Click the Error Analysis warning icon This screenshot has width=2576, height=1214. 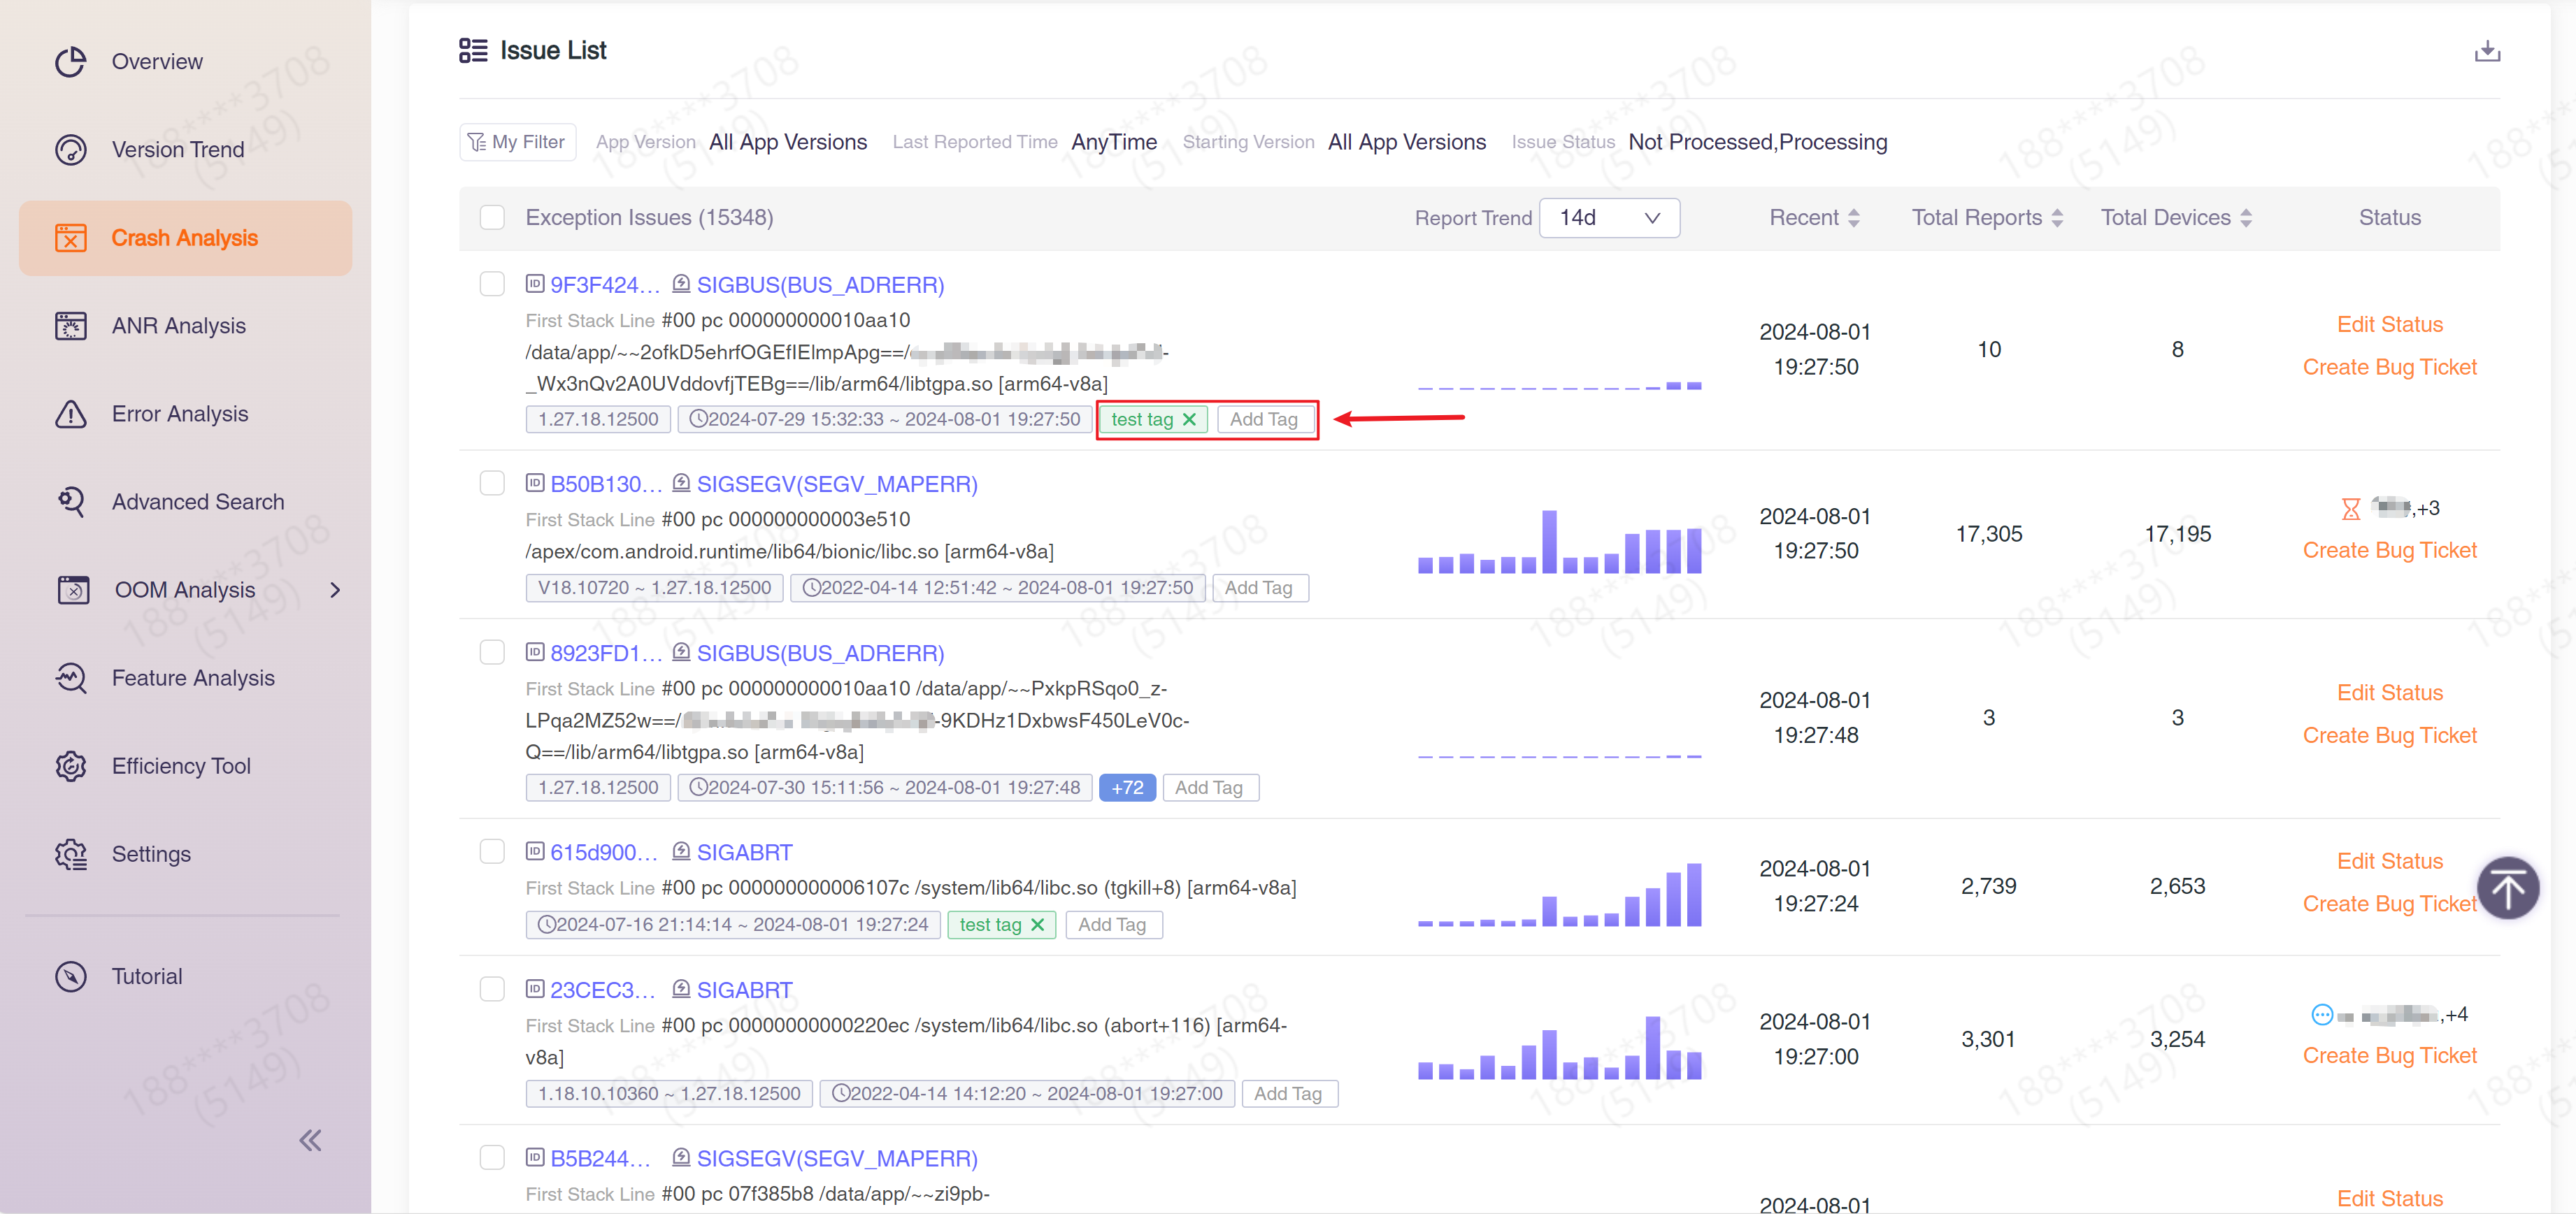tap(70, 414)
